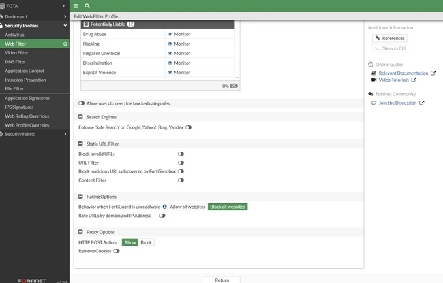Collapse the Static URL Filter section
Screen dimensions: 443x283
click(80, 144)
